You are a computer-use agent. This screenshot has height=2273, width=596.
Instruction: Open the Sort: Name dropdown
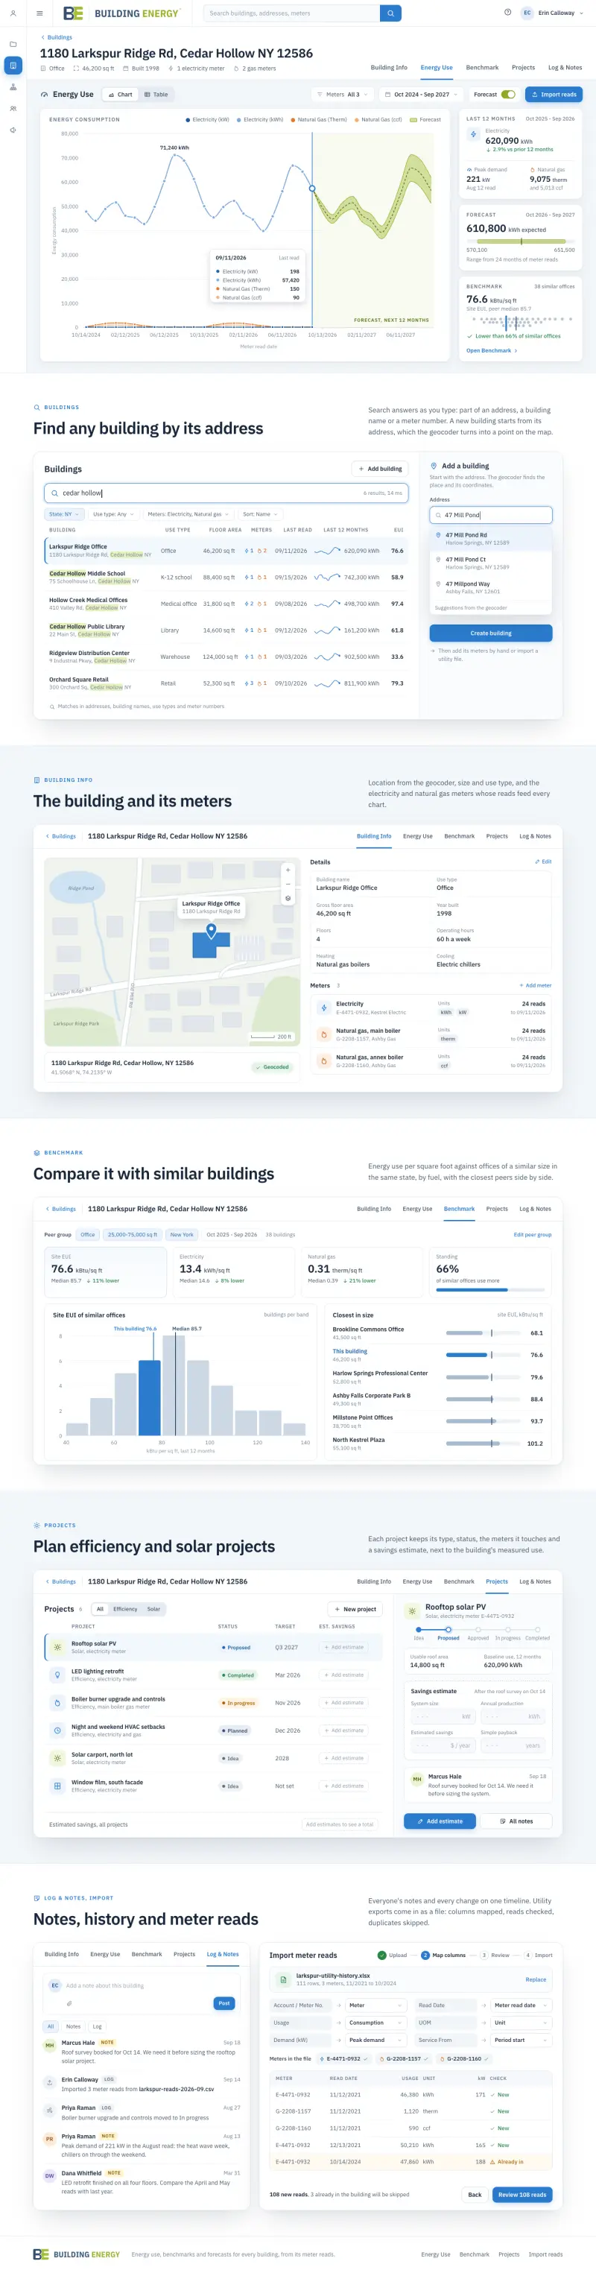[259, 514]
